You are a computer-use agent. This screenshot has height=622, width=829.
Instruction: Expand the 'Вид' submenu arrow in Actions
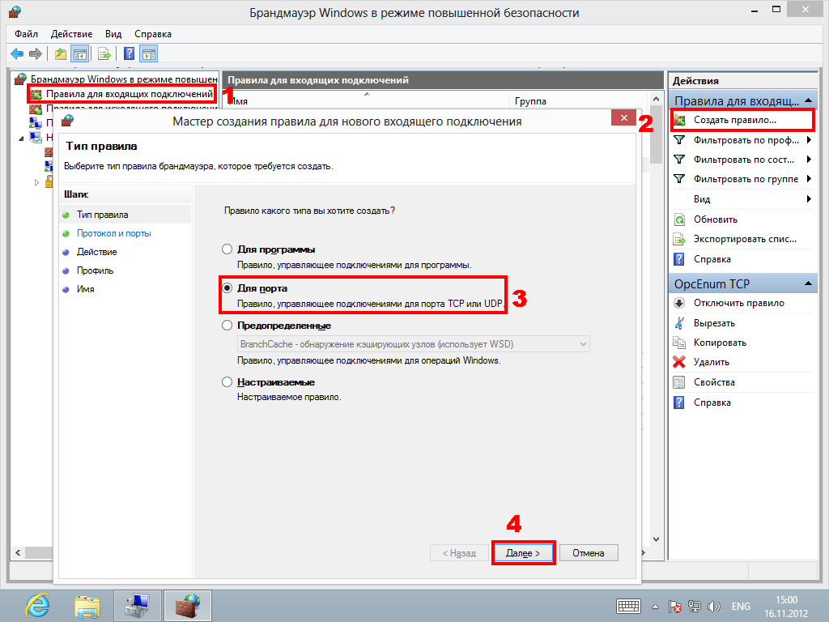pos(809,199)
